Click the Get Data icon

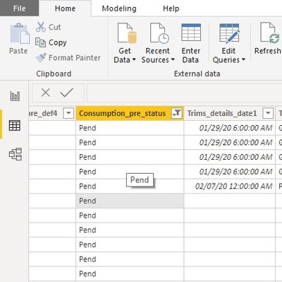(127, 33)
